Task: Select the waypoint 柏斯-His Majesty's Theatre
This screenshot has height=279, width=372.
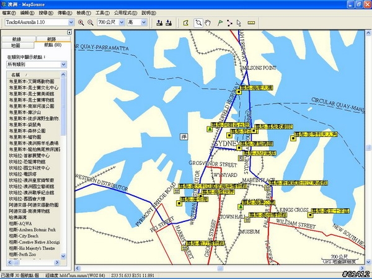Action: pos(32,248)
